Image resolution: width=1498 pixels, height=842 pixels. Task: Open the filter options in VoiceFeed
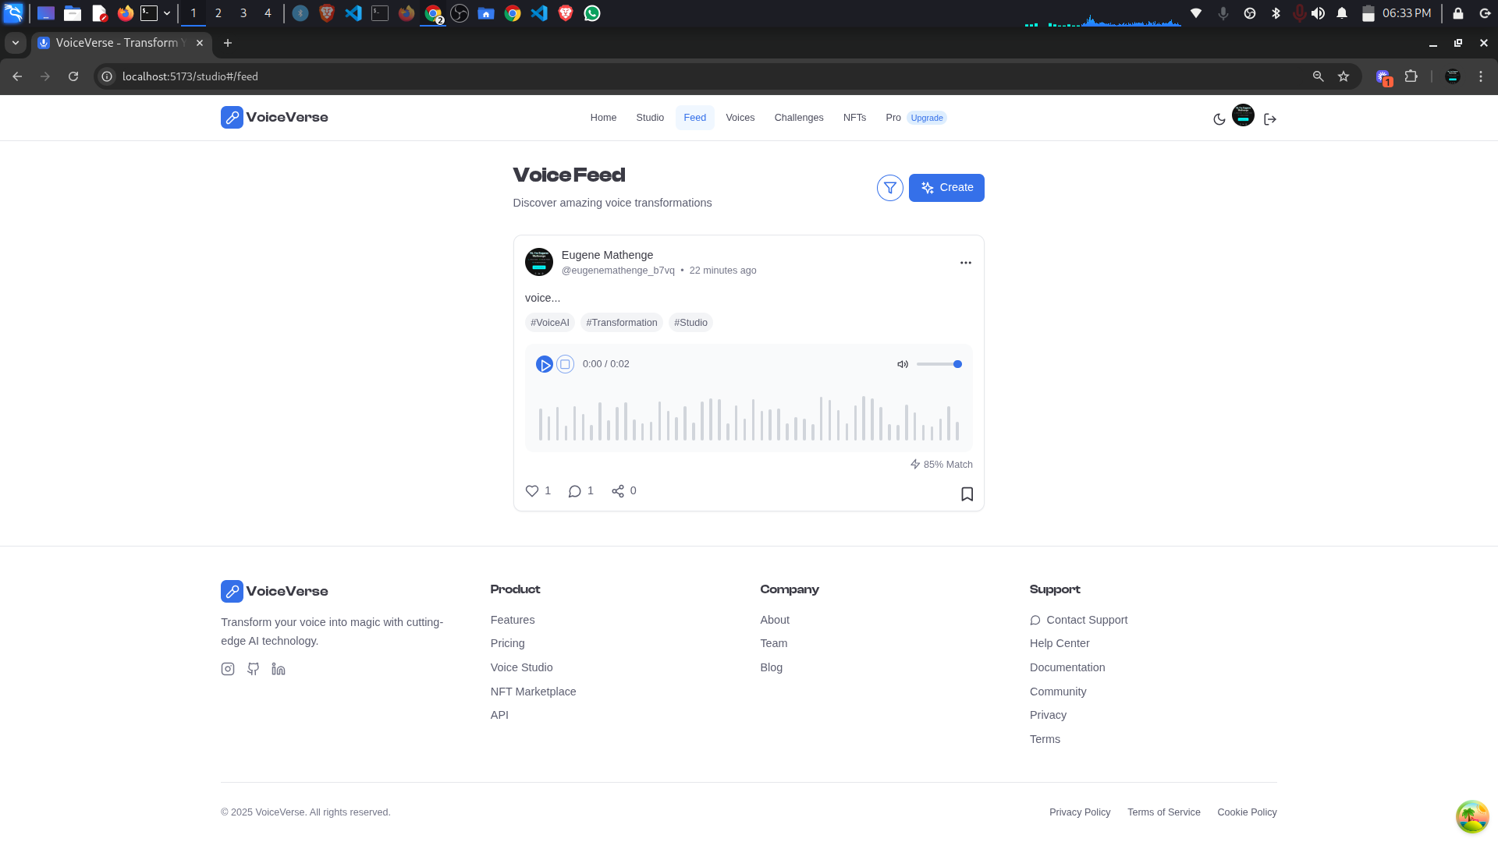tap(890, 188)
